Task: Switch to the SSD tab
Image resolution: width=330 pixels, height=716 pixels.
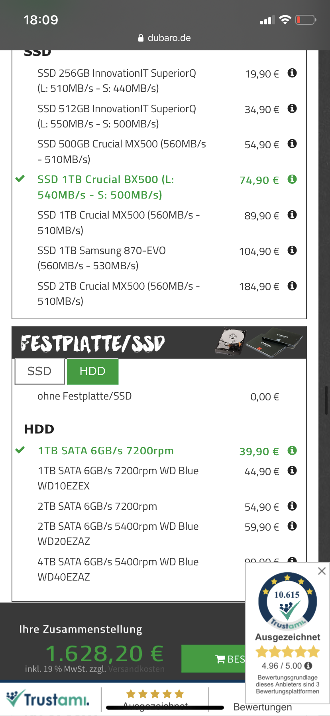Action: [x=39, y=371]
